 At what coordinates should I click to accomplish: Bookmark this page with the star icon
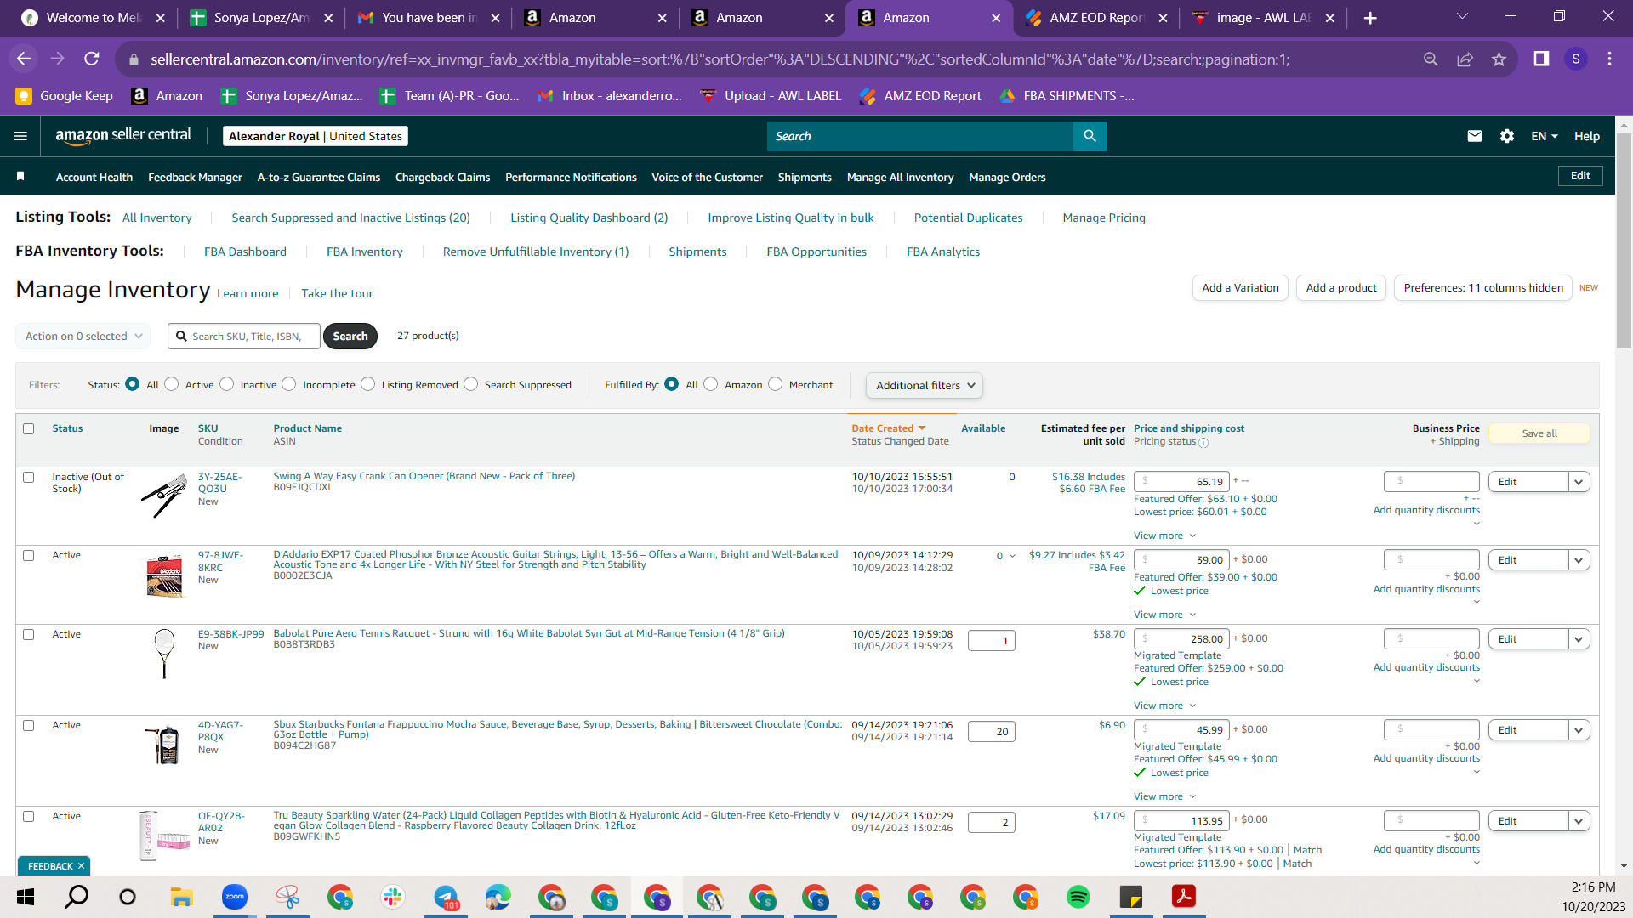[x=1499, y=59]
